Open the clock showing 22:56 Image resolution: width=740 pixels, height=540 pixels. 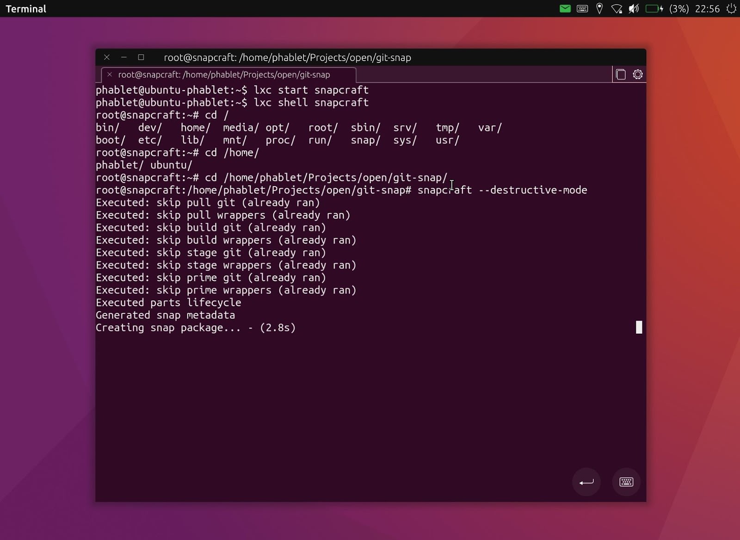pyautogui.click(x=707, y=9)
